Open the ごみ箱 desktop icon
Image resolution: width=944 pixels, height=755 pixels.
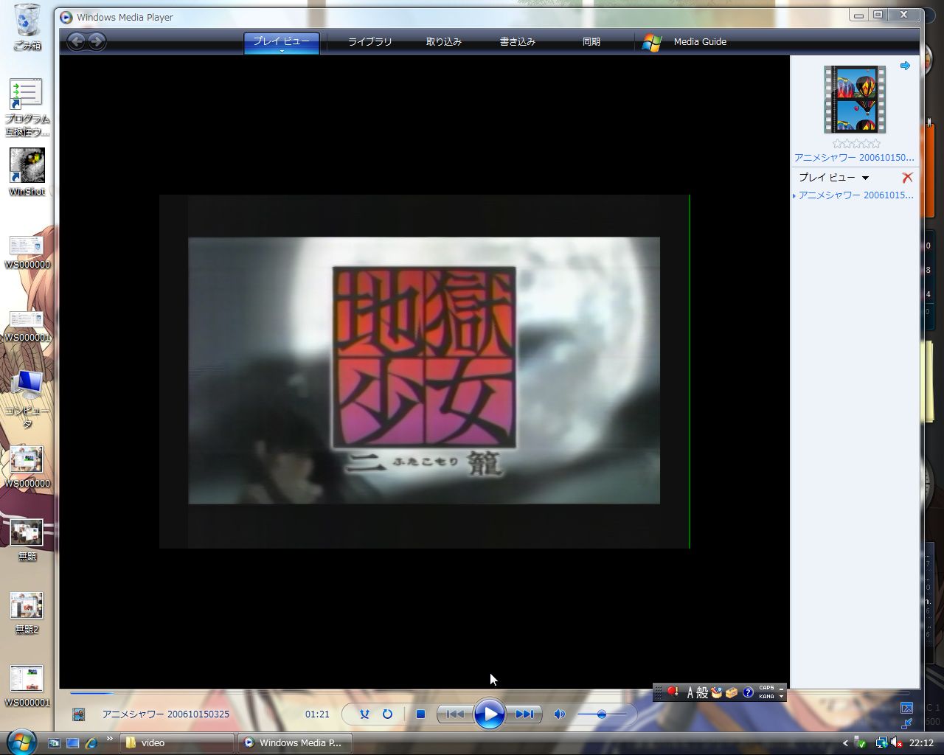point(27,27)
